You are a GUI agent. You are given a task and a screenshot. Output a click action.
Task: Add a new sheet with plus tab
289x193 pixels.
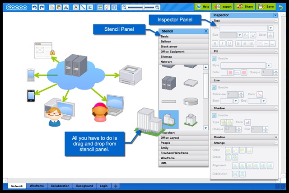coord(116,186)
